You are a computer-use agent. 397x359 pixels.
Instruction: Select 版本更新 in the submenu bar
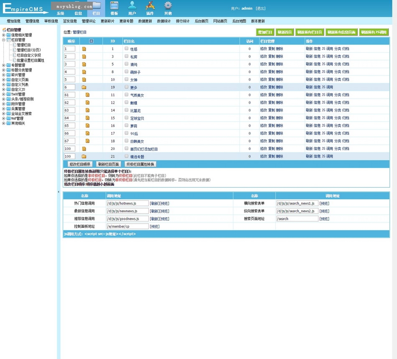click(258, 21)
